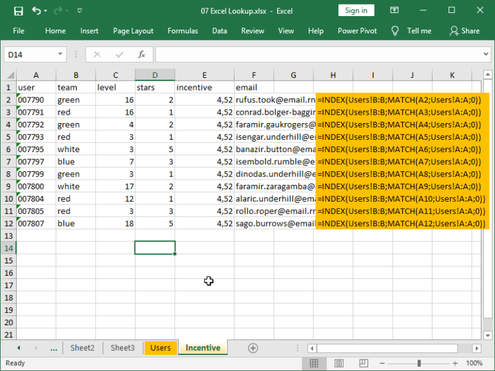The height and width of the screenshot is (371, 495).
Task: Switch to Page Break Preview icon
Action: [364, 363]
